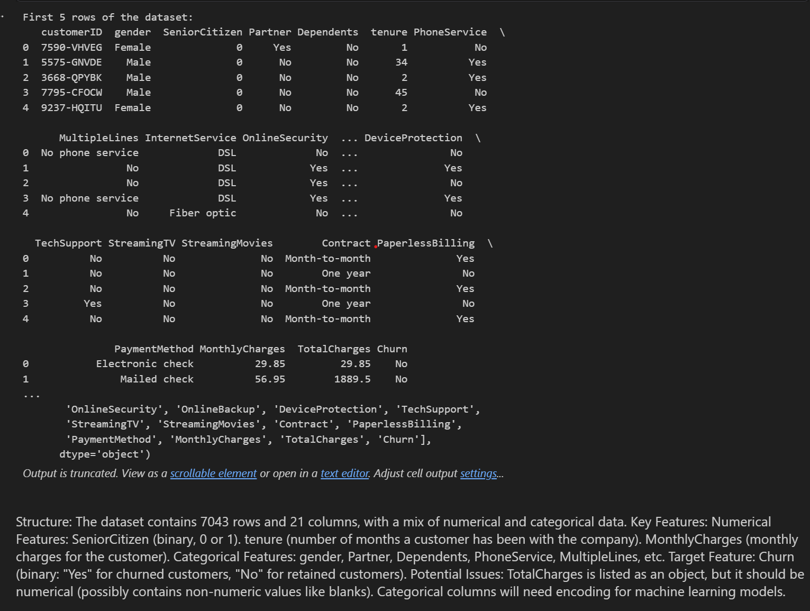
Task: Open the output in a text editor
Action: pyautogui.click(x=344, y=473)
